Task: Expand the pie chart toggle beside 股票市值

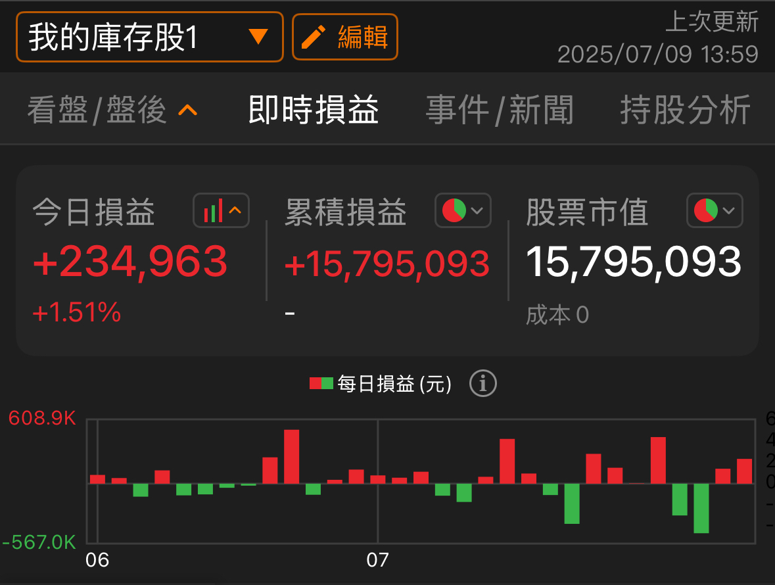Action: (715, 210)
